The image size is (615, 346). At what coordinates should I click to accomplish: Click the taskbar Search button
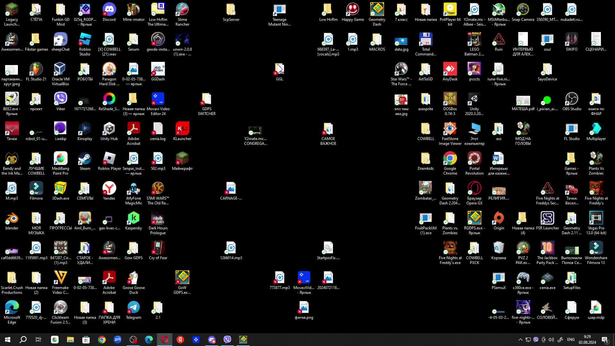(x=23, y=340)
